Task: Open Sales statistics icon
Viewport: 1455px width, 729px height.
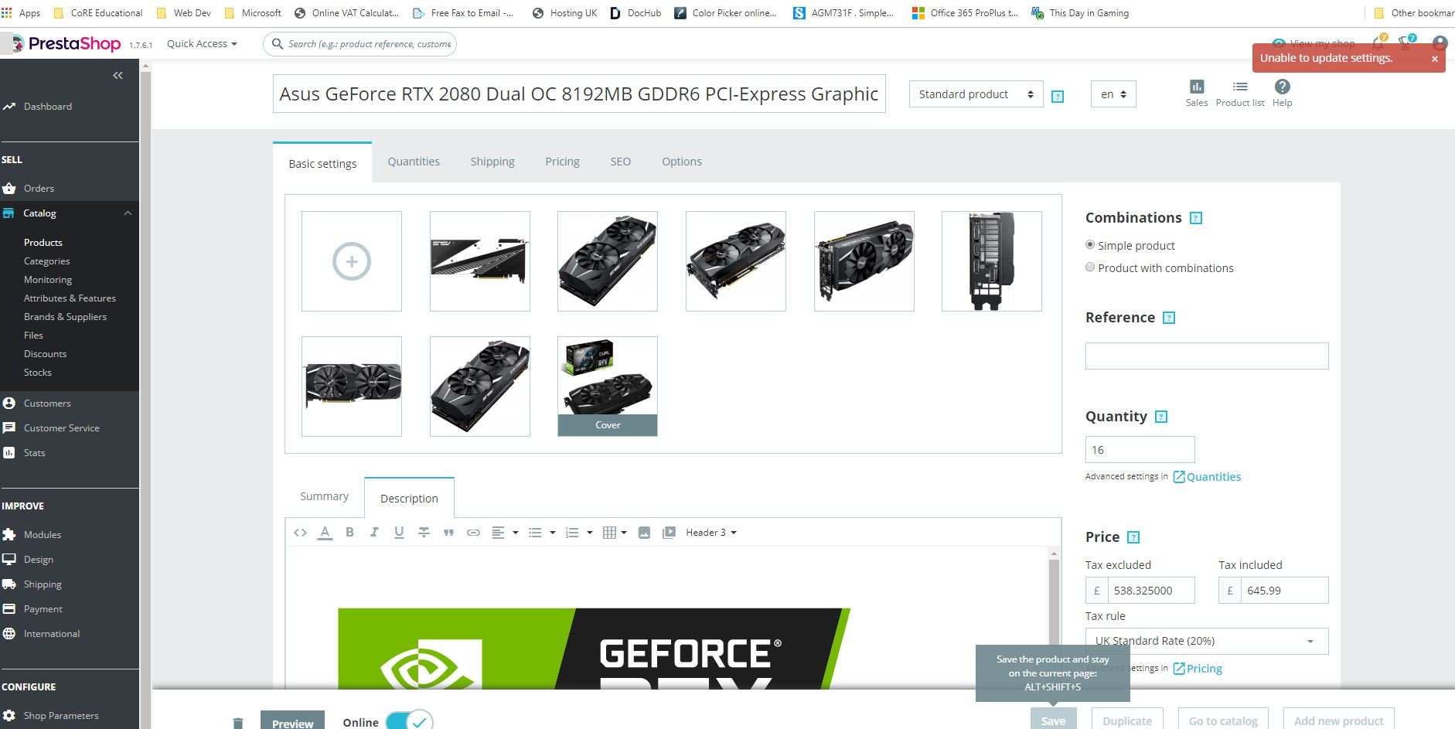Action: coord(1196,93)
